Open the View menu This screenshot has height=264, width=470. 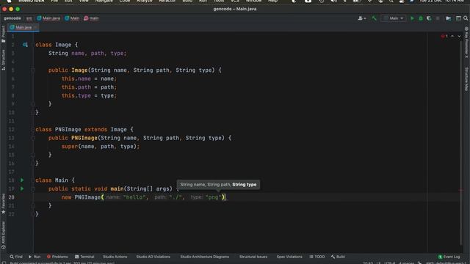click(84, 1)
